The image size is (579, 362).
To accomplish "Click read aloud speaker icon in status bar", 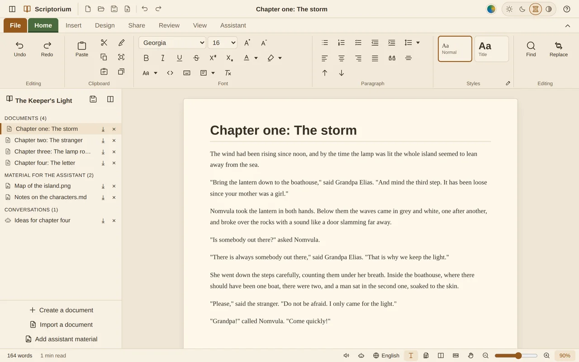I will point(346,356).
